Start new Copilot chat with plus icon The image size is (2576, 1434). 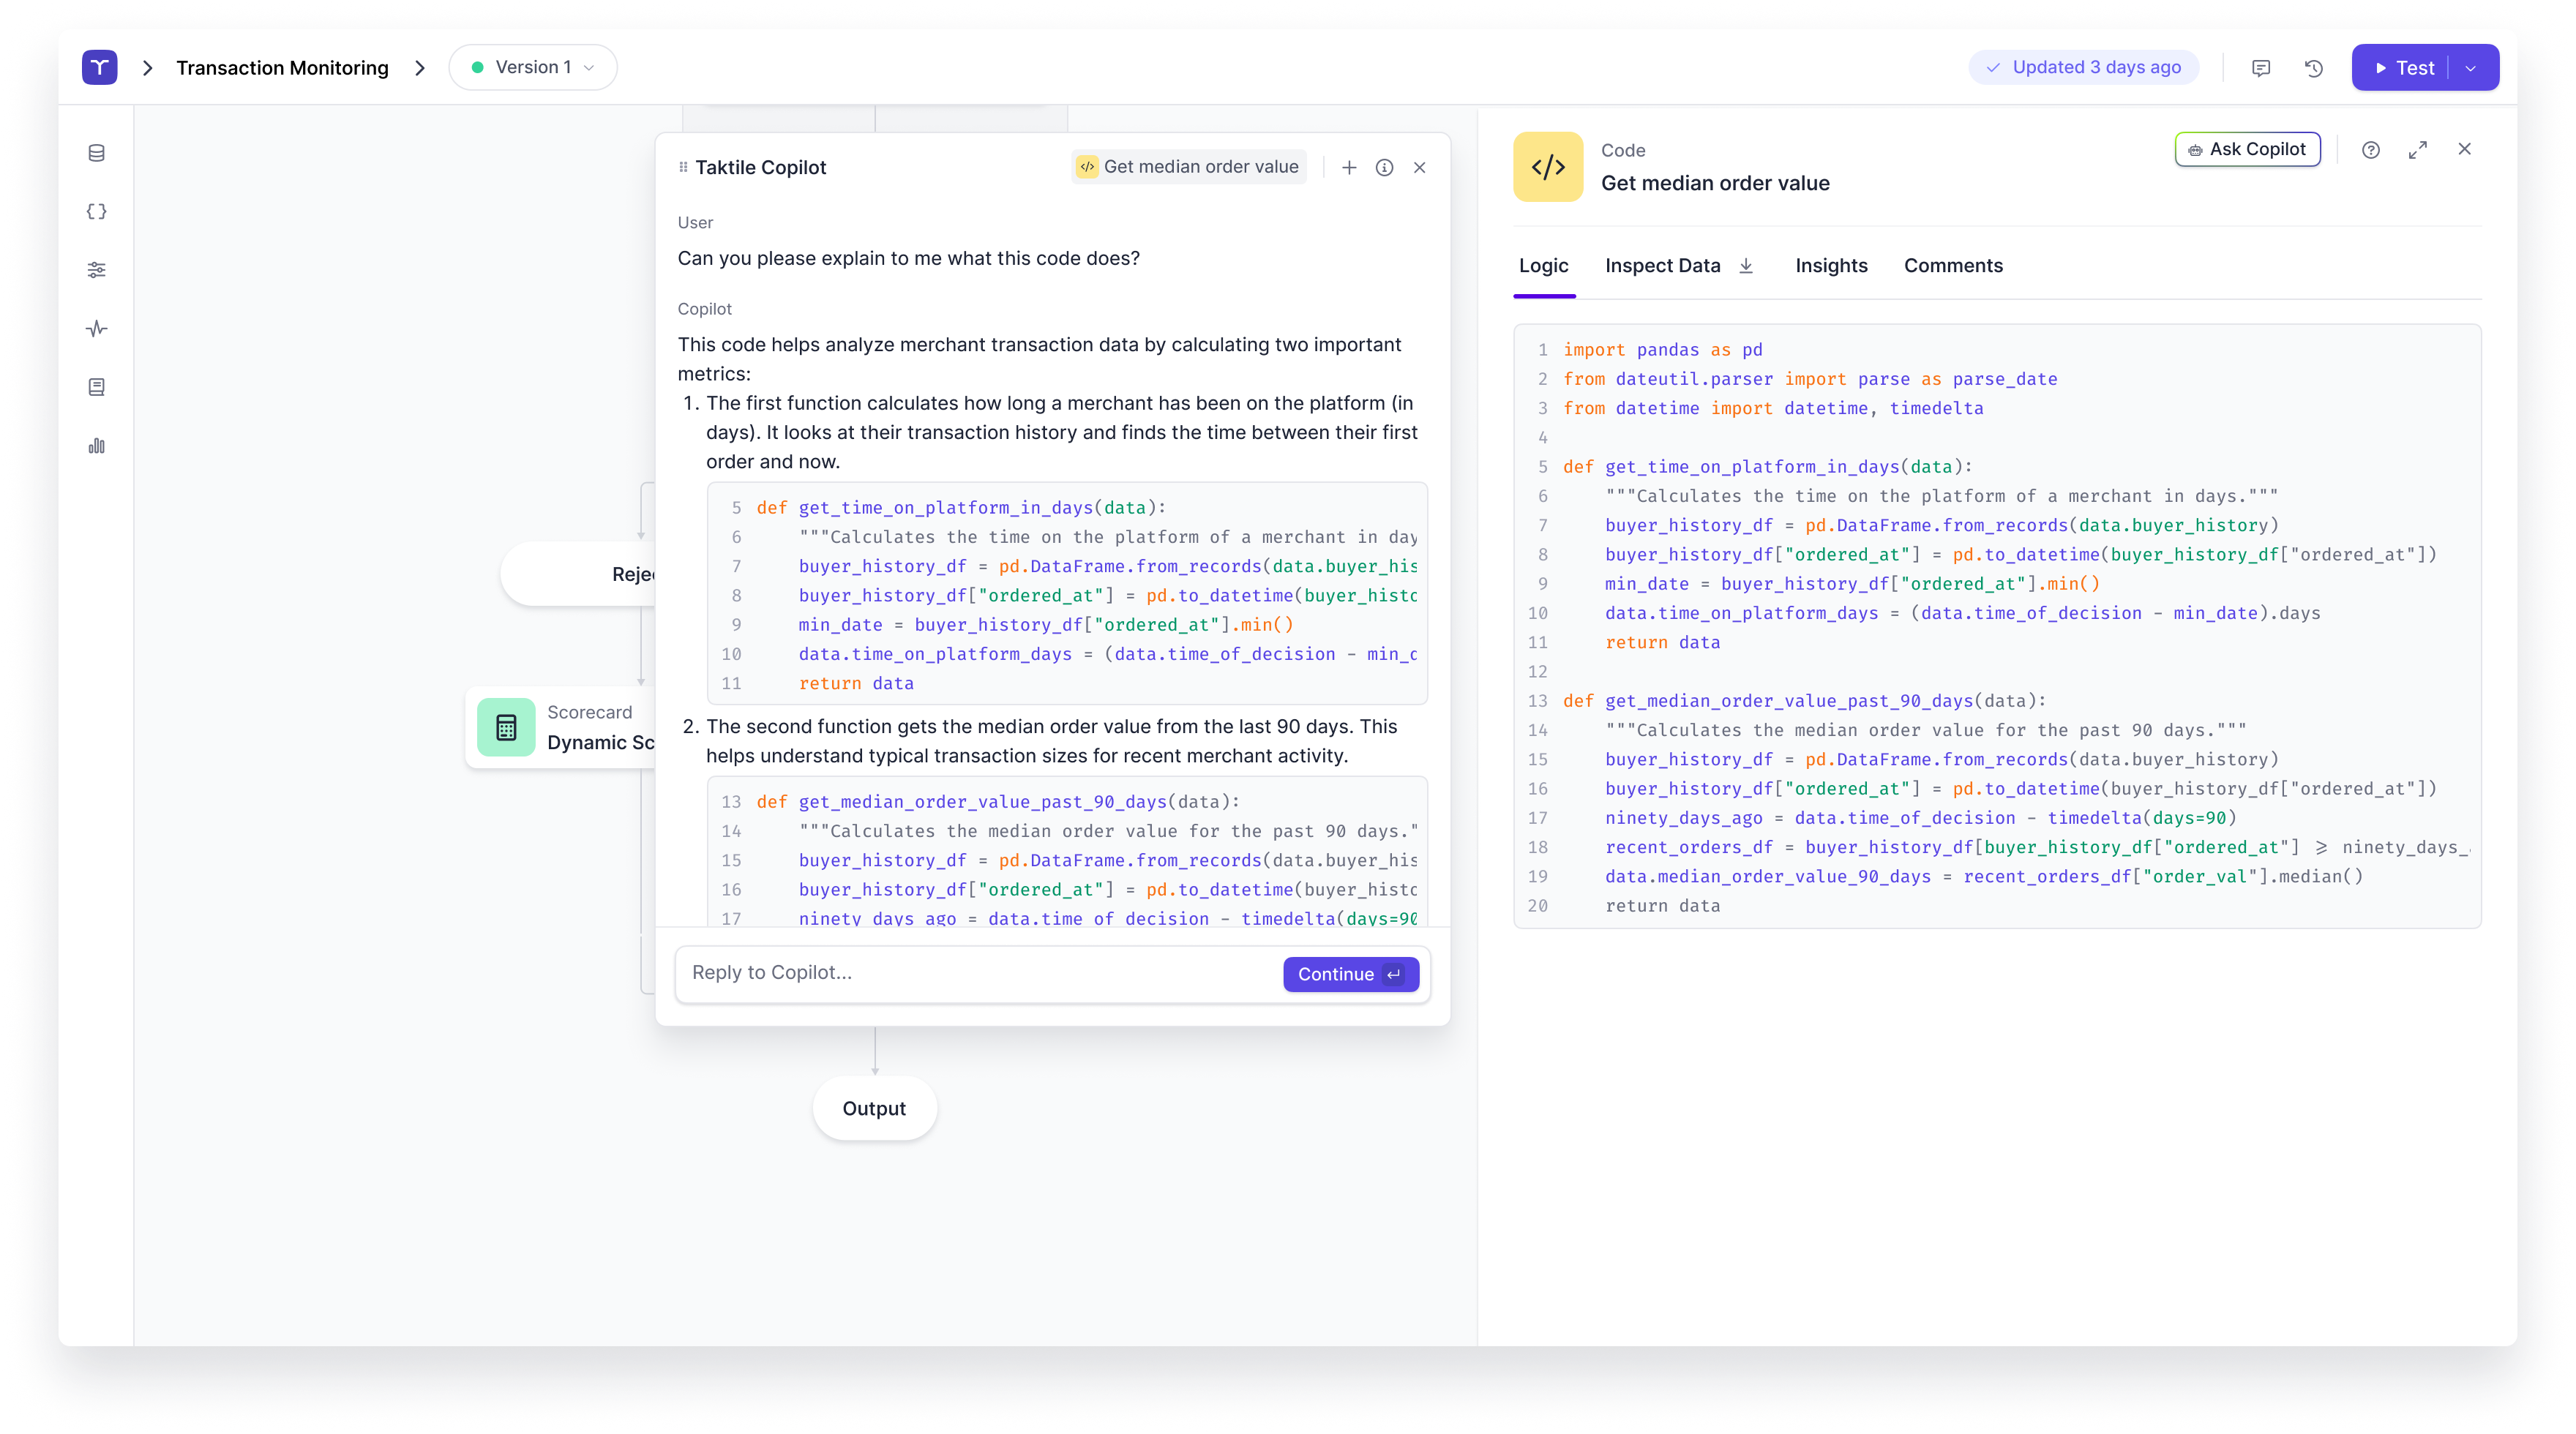(x=1349, y=168)
